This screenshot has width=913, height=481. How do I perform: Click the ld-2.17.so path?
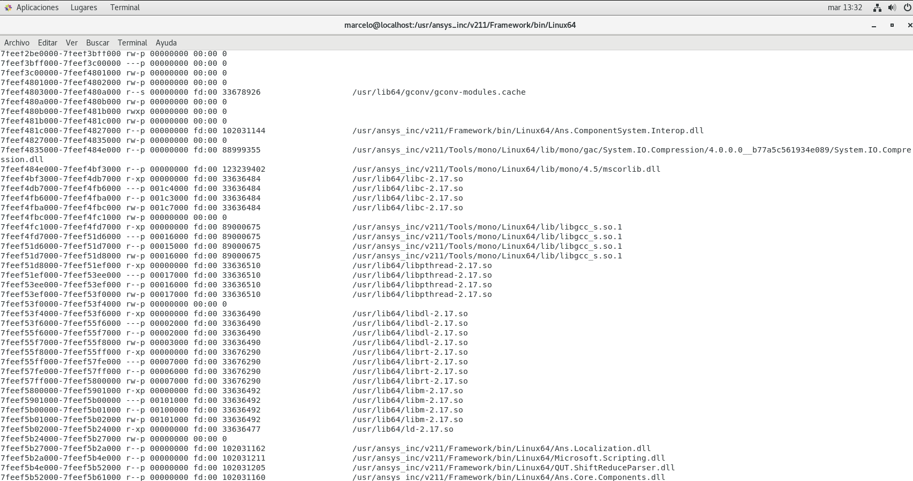tap(403, 429)
